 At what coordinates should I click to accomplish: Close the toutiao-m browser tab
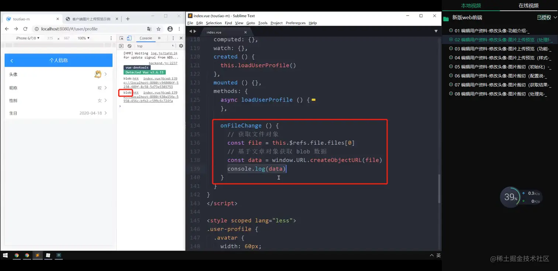pos(58,19)
